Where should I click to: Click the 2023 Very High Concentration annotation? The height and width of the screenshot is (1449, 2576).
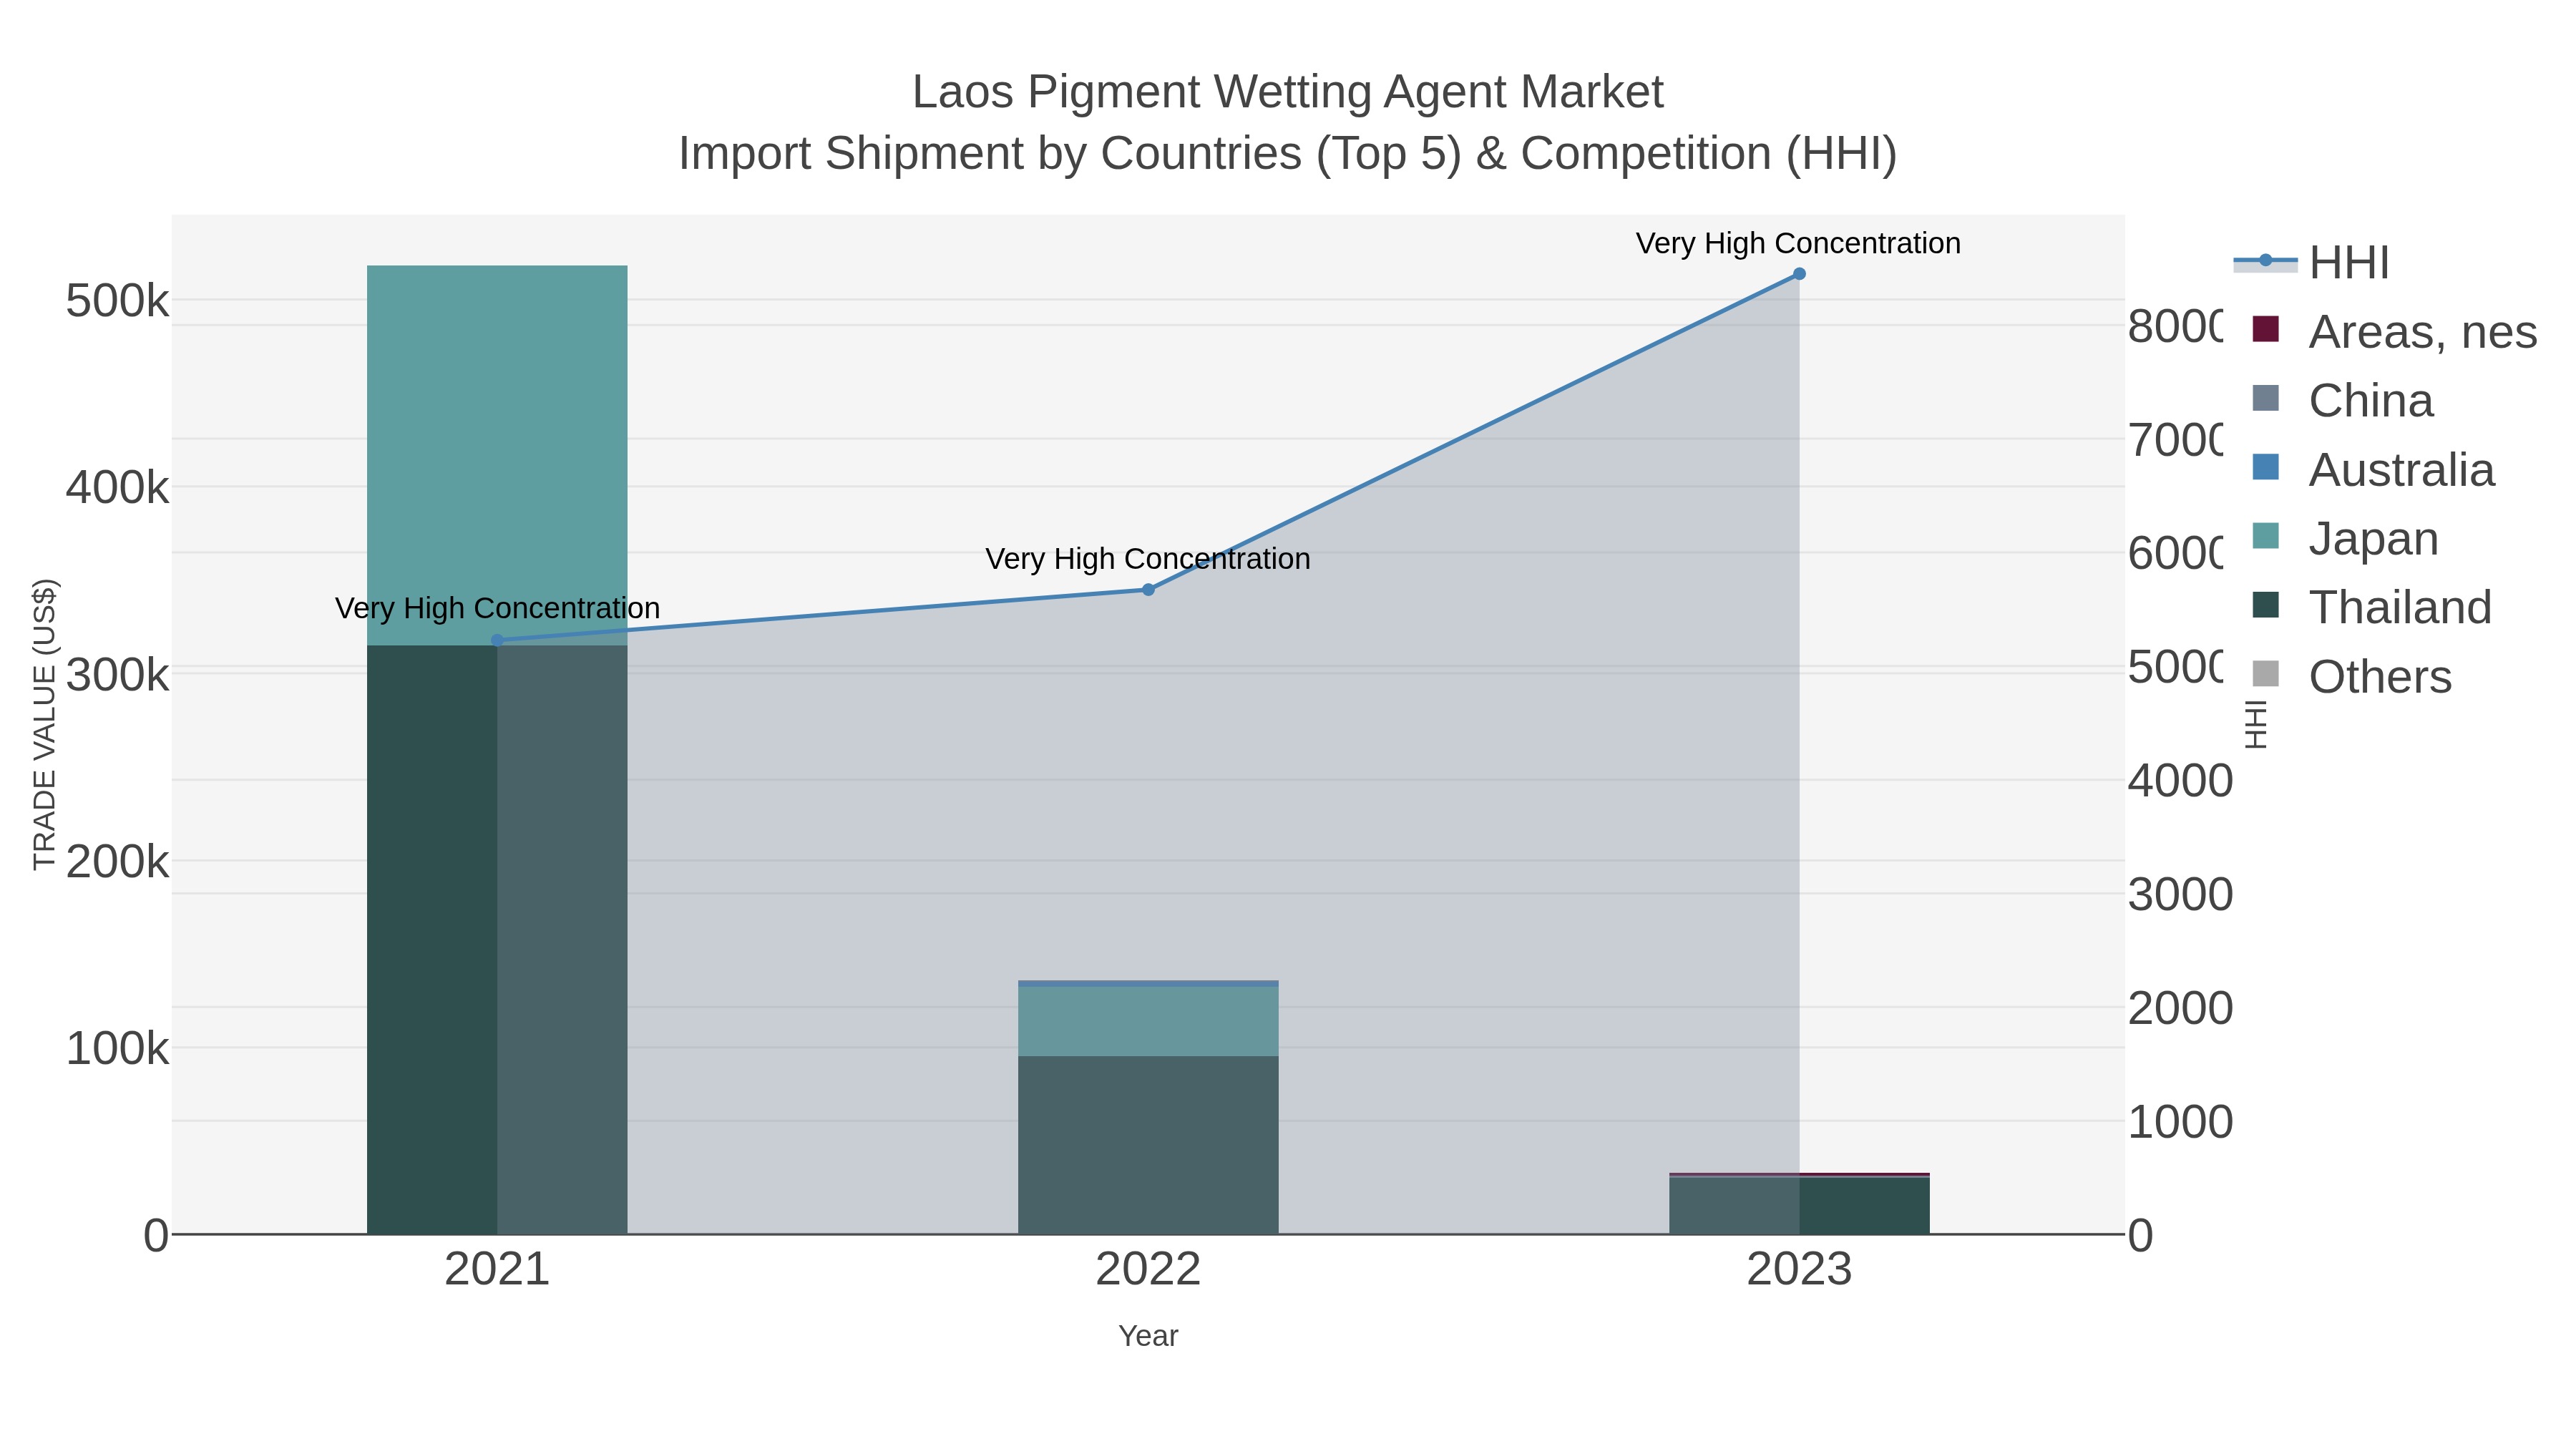pyautogui.click(x=1798, y=243)
